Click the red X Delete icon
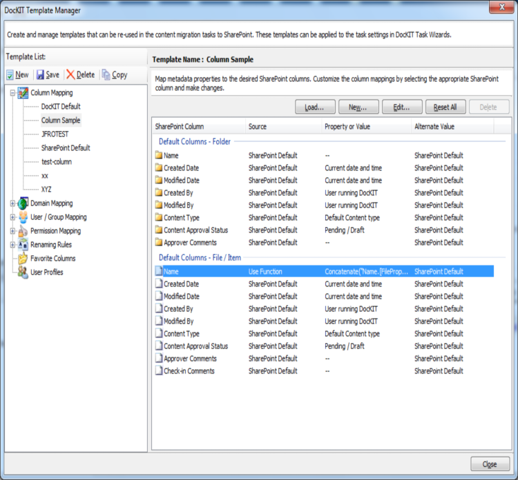Screen dimensions: 518x480 point(70,75)
